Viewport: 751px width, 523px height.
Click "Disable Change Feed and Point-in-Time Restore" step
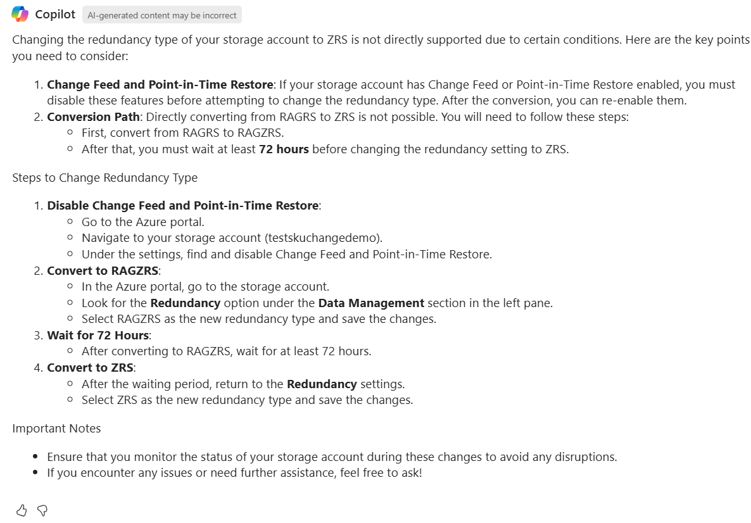pyautogui.click(x=184, y=205)
